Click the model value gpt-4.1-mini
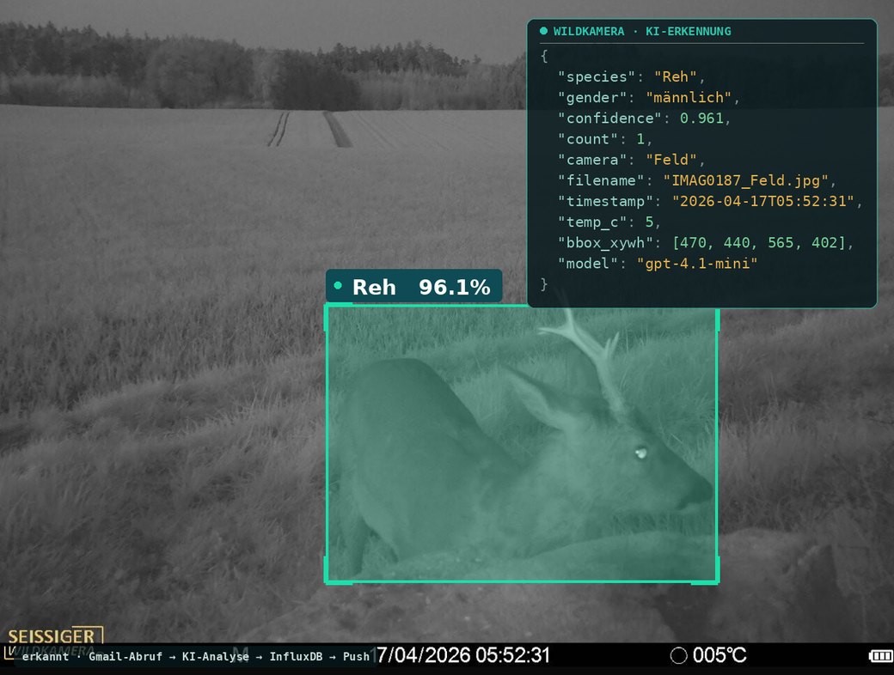Screen dimensions: 894x675 [697, 263]
